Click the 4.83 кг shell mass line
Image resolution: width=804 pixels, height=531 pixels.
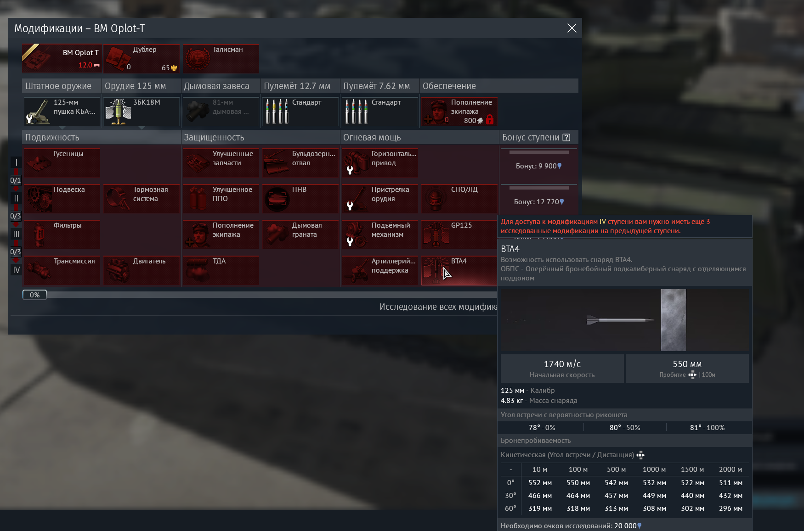(x=539, y=401)
